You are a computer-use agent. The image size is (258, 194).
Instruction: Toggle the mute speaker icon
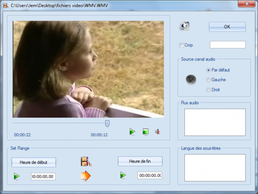coord(157,132)
